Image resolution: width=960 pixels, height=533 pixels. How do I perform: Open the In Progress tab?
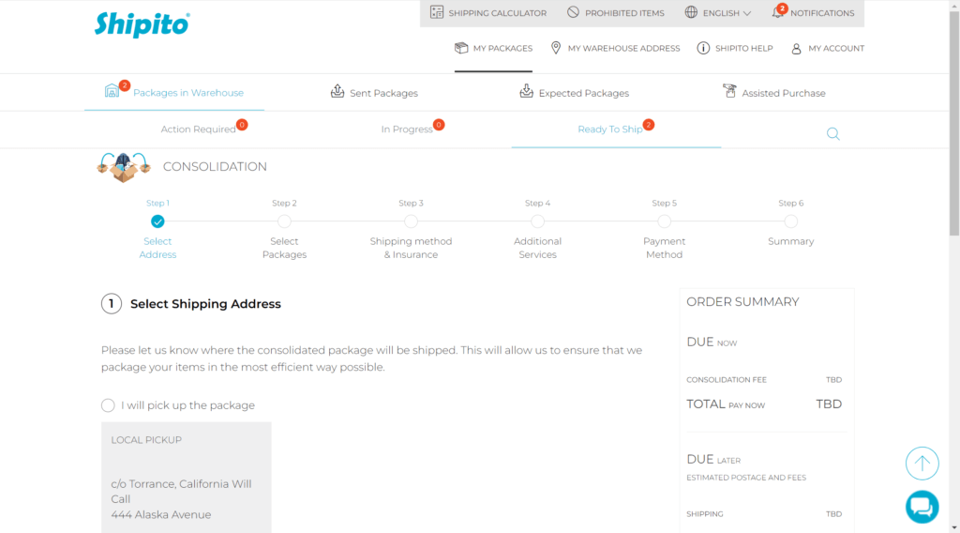coord(407,129)
